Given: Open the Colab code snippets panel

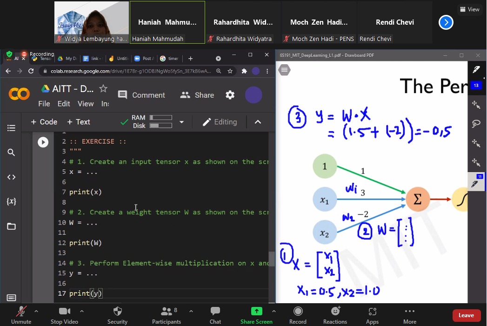Looking at the screenshot, I should point(11,177).
